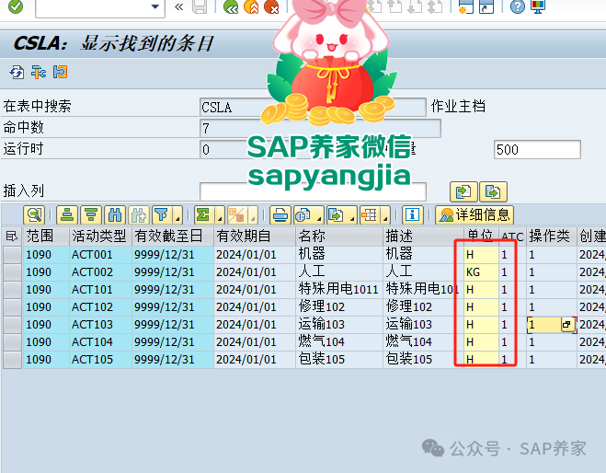
Task: Click the 在表中搜索 field showing CSLA
Action: pyautogui.click(x=313, y=107)
